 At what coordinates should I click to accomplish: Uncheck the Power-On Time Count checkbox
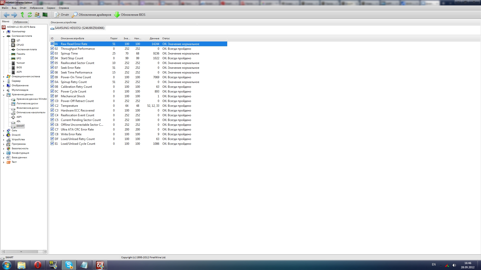click(x=52, y=77)
